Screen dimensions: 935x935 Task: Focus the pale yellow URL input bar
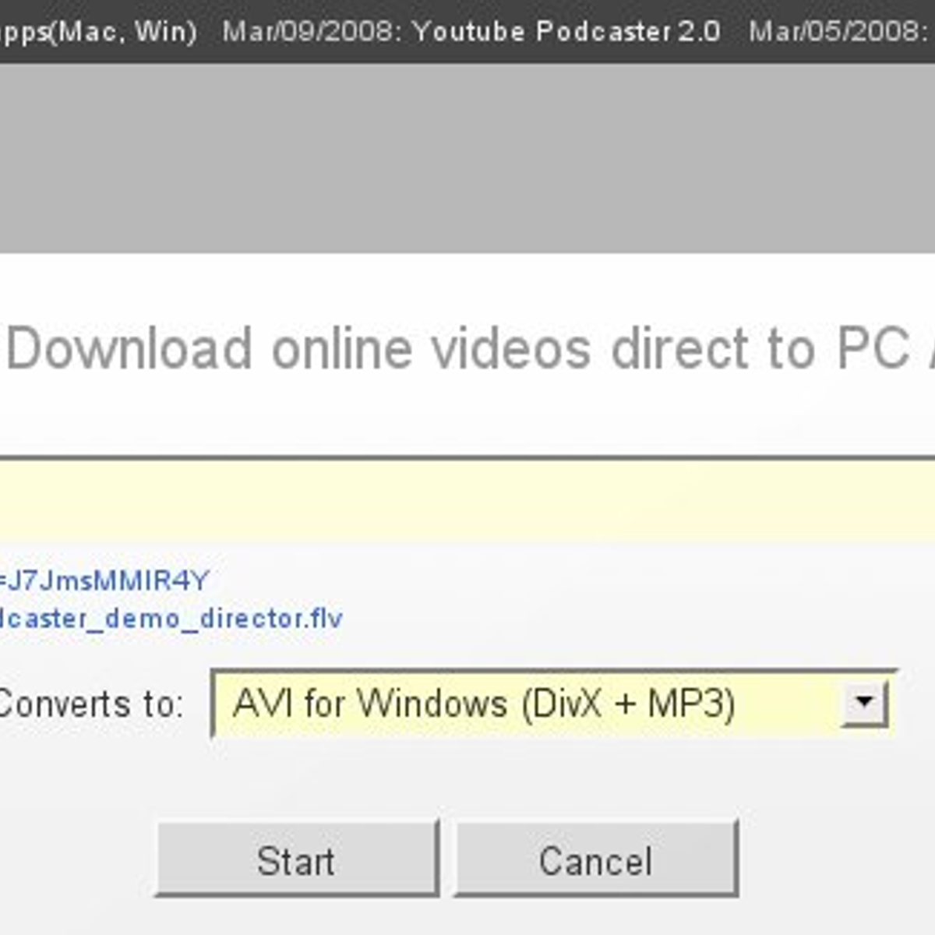coord(467,500)
